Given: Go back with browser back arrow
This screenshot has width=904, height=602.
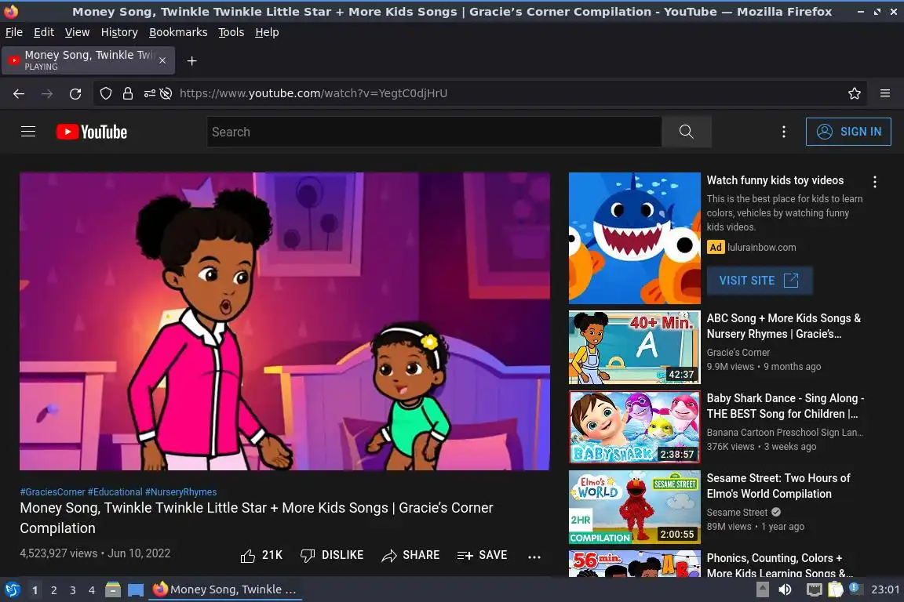Looking at the screenshot, I should 19,93.
